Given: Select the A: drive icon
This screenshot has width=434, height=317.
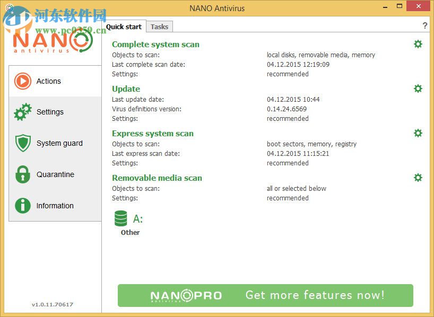Looking at the screenshot, I should click(x=121, y=218).
